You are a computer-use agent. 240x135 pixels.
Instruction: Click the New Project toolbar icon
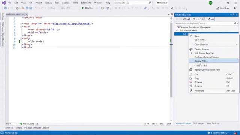[x=17, y=8]
